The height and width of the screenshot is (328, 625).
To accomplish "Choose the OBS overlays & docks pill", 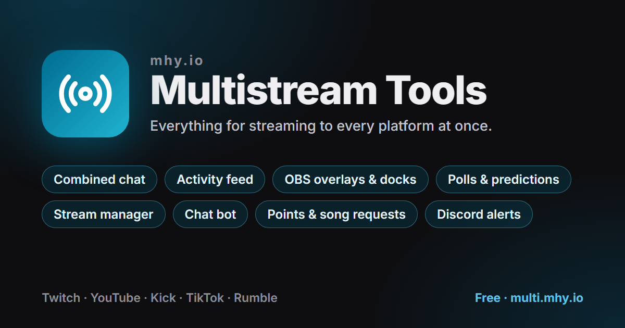I will point(351,180).
